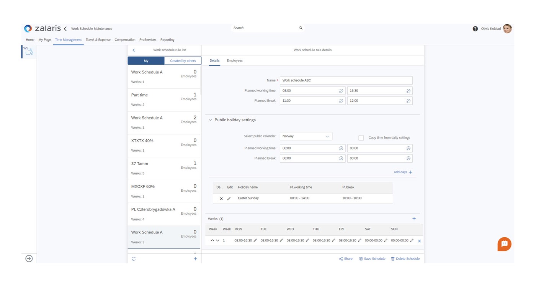Edit the Easter Sunday holiday entry
Viewport: 536px width, 287px height.
coord(229,199)
